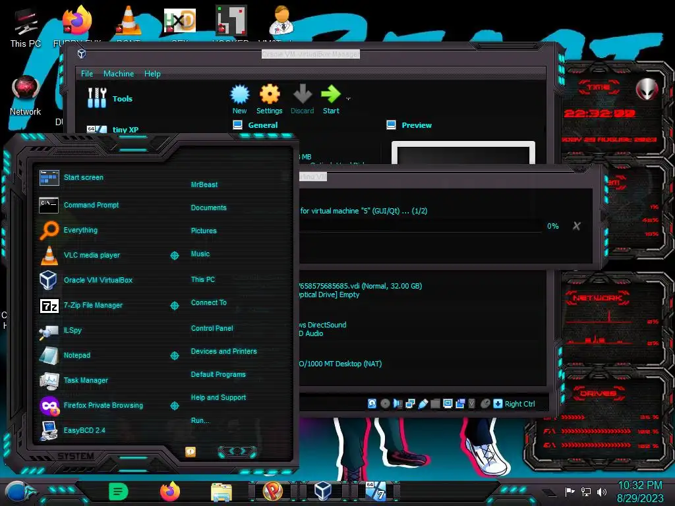Click the audio status icon
This screenshot has width=675, height=506.
coord(397,404)
